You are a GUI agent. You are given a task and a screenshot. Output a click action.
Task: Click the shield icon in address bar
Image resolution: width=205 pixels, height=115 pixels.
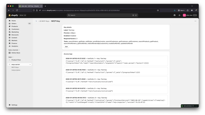(x=34, y=10)
